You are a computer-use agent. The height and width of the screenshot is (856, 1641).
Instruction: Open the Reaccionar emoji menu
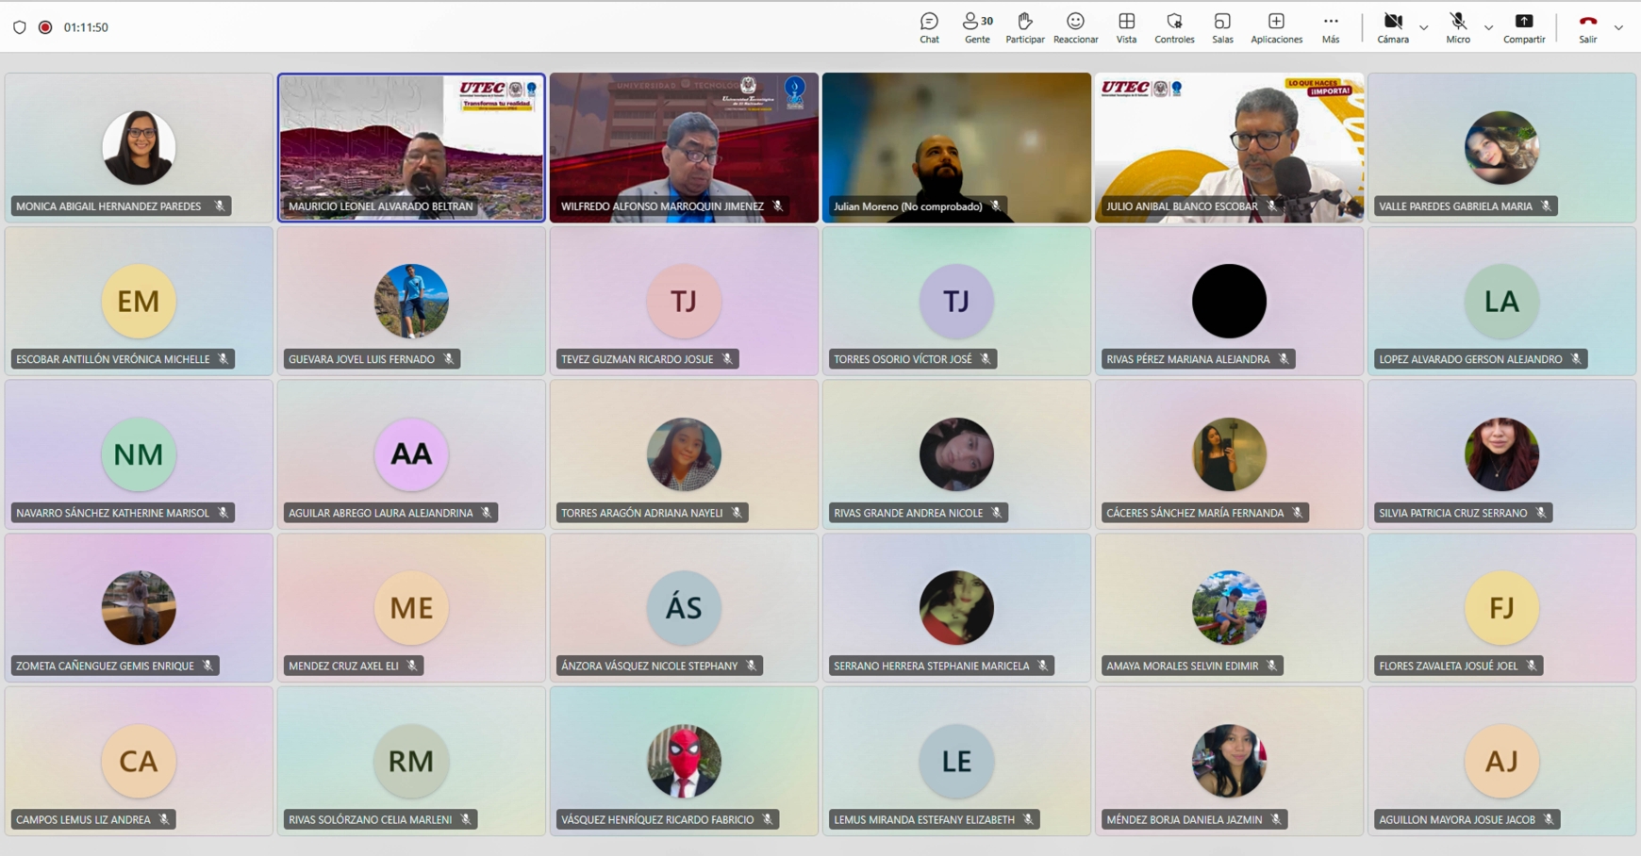(1075, 27)
